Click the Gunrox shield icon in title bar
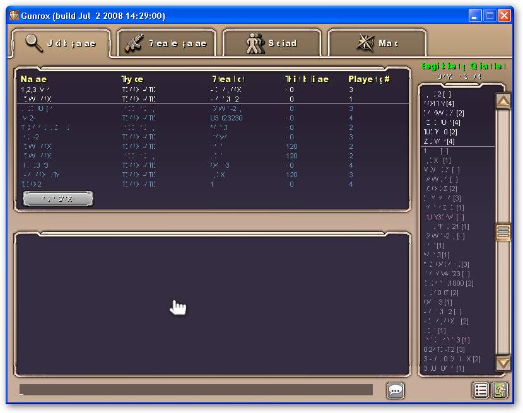 tap(13, 16)
